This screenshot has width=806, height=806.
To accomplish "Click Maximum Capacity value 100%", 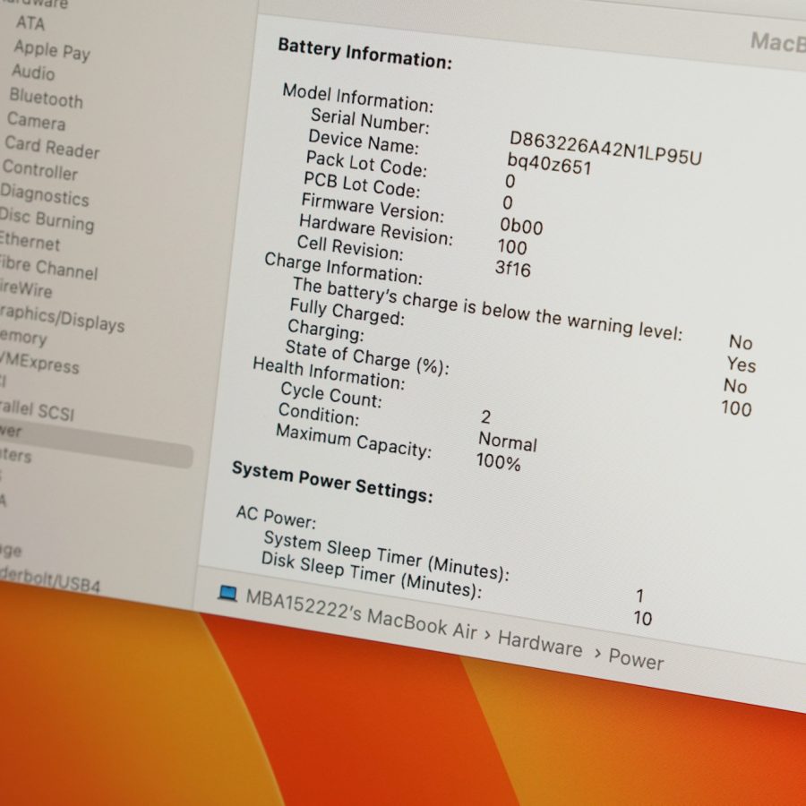I will point(498,461).
